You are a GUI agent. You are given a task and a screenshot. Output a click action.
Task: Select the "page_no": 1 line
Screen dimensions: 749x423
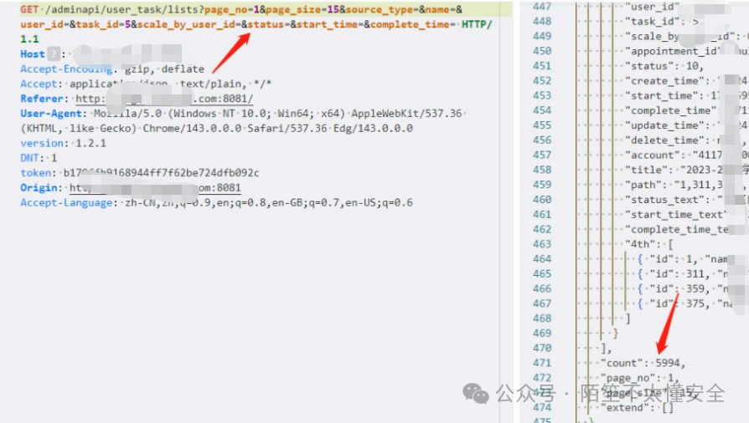click(639, 378)
